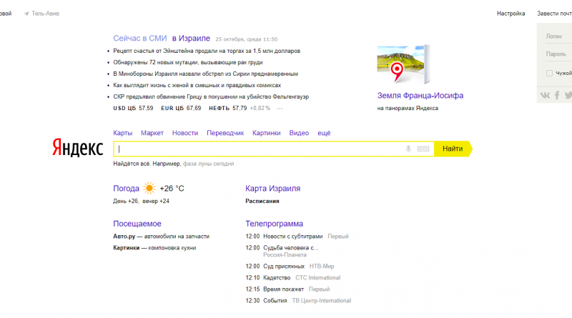
Task: Open the СКР обвинение Грицу headline
Action: pos(211,96)
